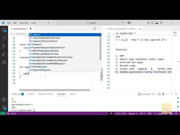Show errors and warnings count
The image size is (180, 135).
[x=12, y=114]
